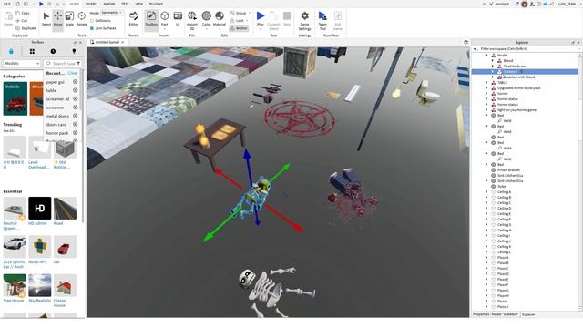Open the Models category dropdown in Toolbox
This screenshot has width=583, height=328.
(22, 64)
